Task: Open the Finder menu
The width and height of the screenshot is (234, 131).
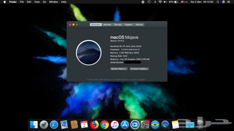Action: pyautogui.click(x=13, y=2)
